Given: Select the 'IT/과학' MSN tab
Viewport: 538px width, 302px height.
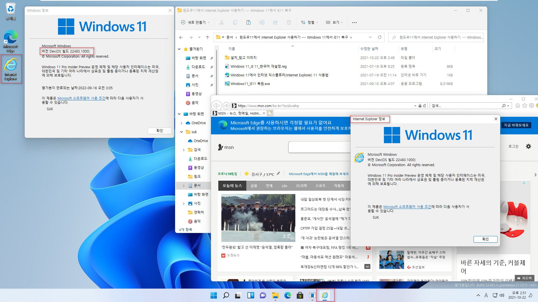Looking at the screenshot, I should pos(302,186).
